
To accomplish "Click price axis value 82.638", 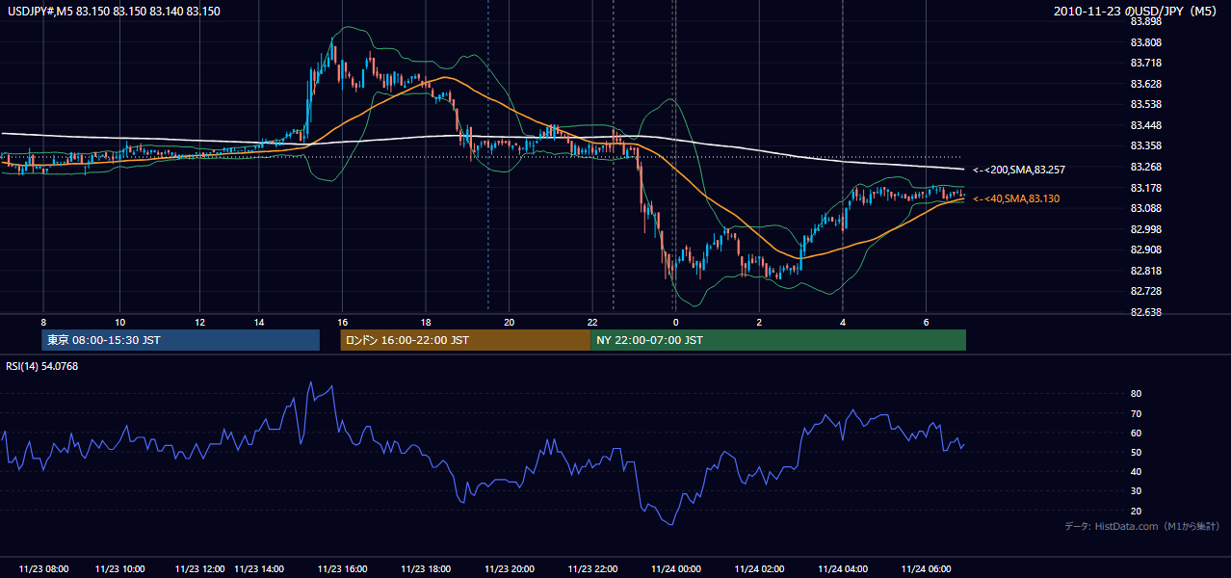I will 1145,312.
